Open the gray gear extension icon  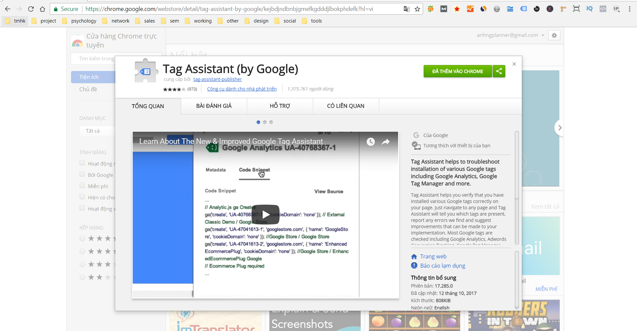click(497, 9)
